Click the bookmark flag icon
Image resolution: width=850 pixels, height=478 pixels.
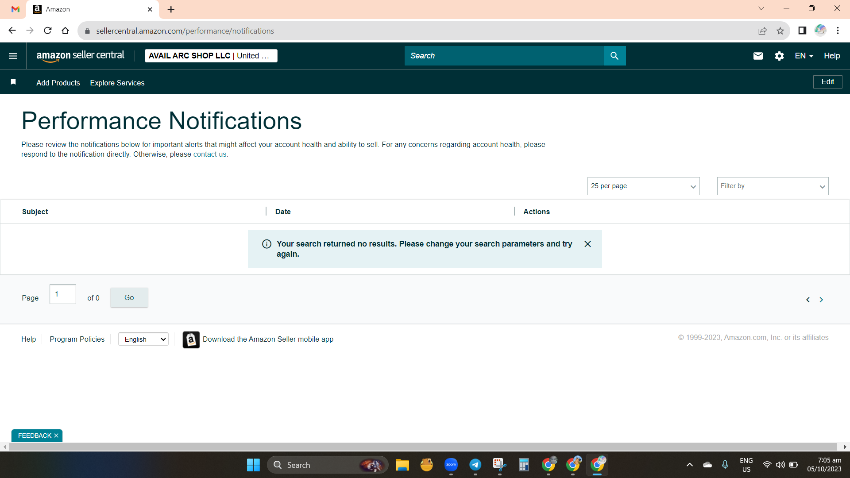[x=13, y=82]
